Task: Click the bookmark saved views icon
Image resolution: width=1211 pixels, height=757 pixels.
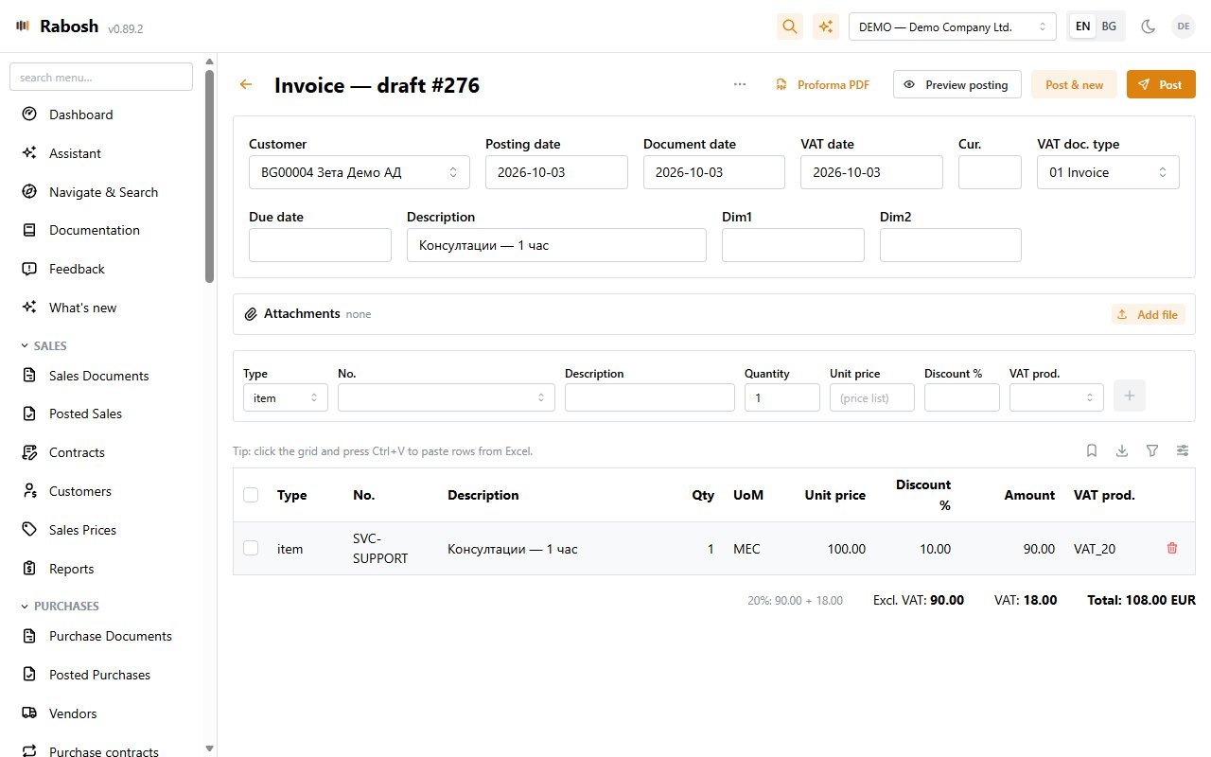Action: click(x=1092, y=451)
